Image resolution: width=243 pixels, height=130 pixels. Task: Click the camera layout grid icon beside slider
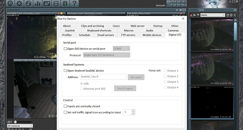tap(10, 122)
